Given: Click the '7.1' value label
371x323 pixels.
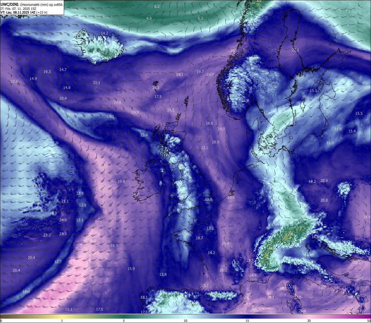Looking at the screenshot, I should coord(348,11).
